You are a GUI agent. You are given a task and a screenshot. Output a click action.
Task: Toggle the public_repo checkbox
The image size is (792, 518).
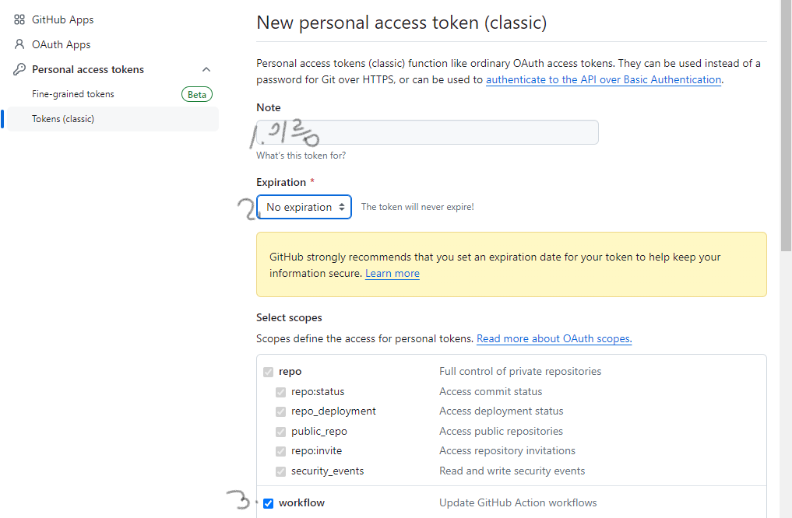tap(281, 432)
